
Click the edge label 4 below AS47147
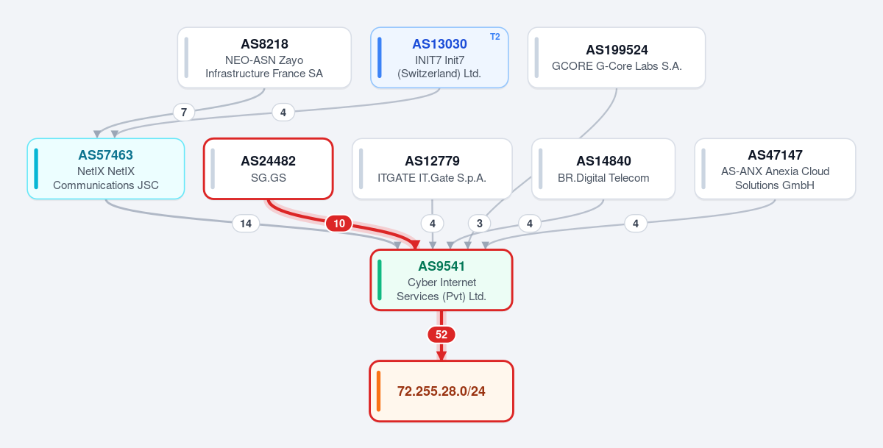(636, 224)
